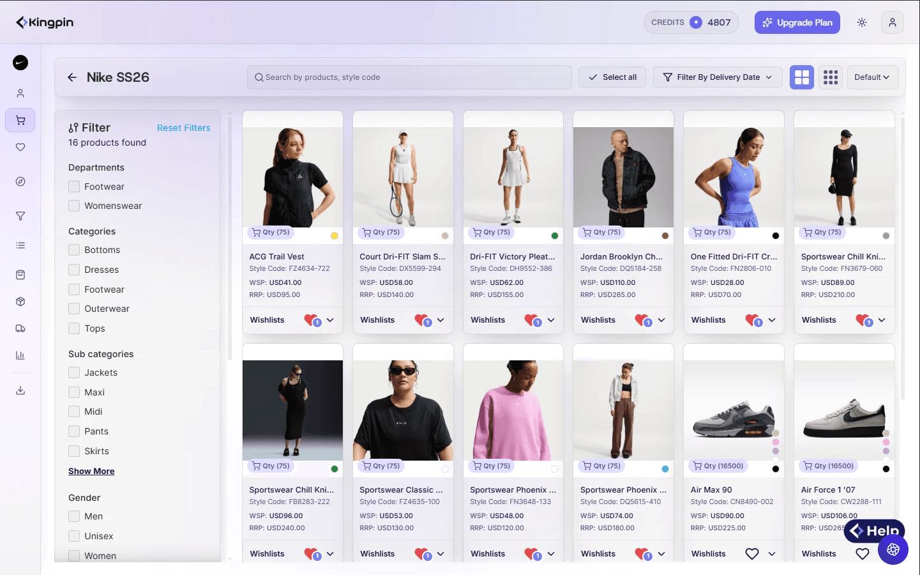Image resolution: width=920 pixels, height=575 pixels.
Task: Open the sidebar delivery truck icon
Action: (x=20, y=328)
